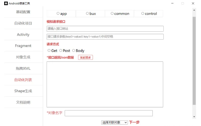Select the common module radio button
Viewport: 201px width, 126px height.
click(112, 13)
